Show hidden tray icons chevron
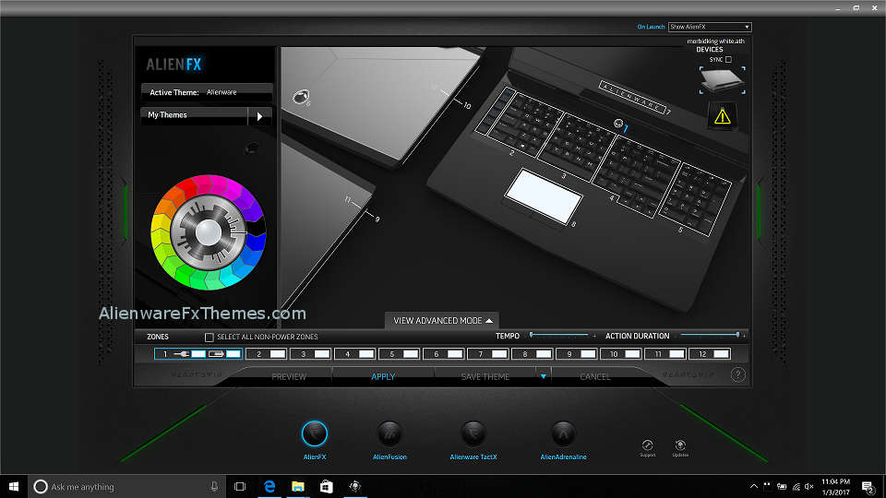The height and width of the screenshot is (498, 886). pos(754,487)
